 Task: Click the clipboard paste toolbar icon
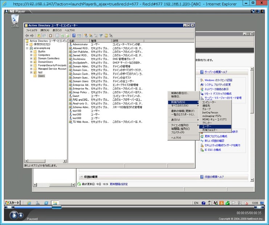coord(50,36)
